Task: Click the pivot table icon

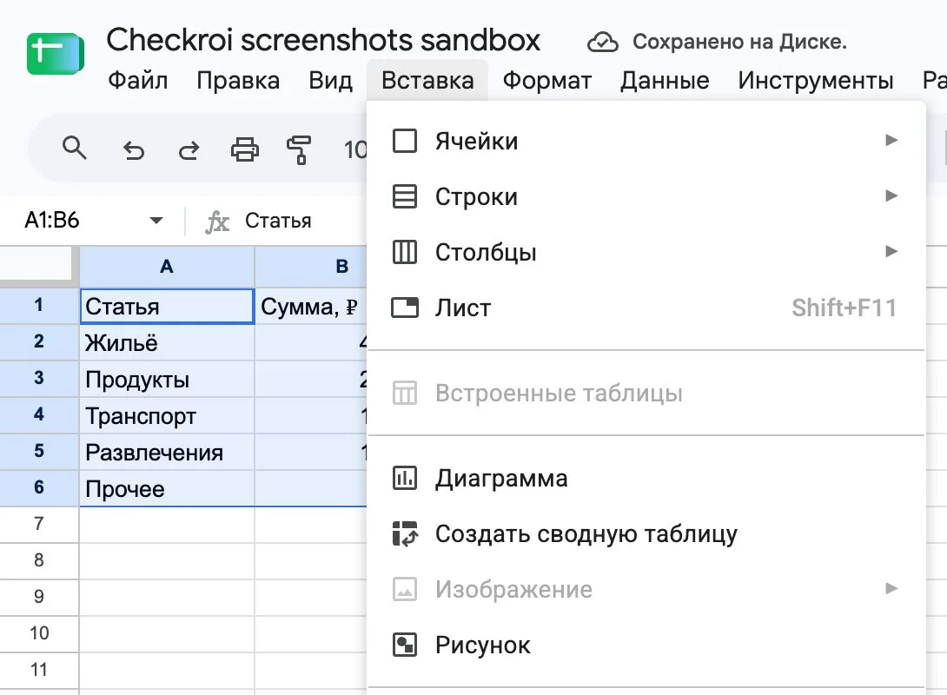Action: 405,533
